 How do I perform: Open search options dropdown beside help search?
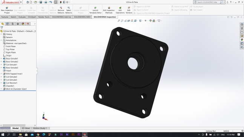tap(224, 2)
